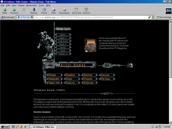Follow the Quake Clans link

pos(90,75)
